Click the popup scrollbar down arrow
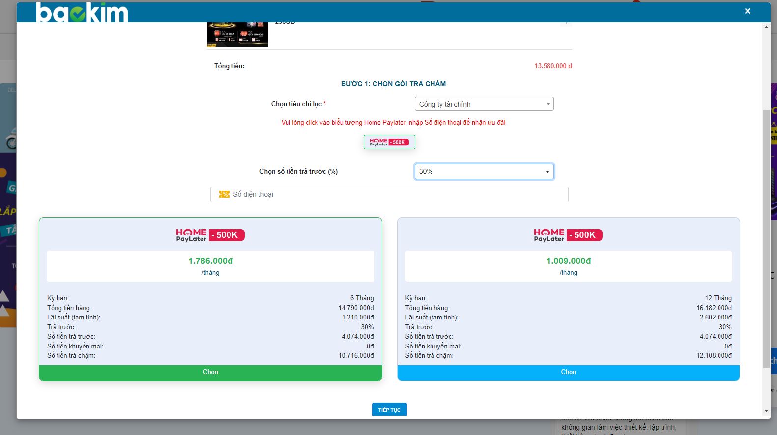777x435 pixels. [x=766, y=411]
